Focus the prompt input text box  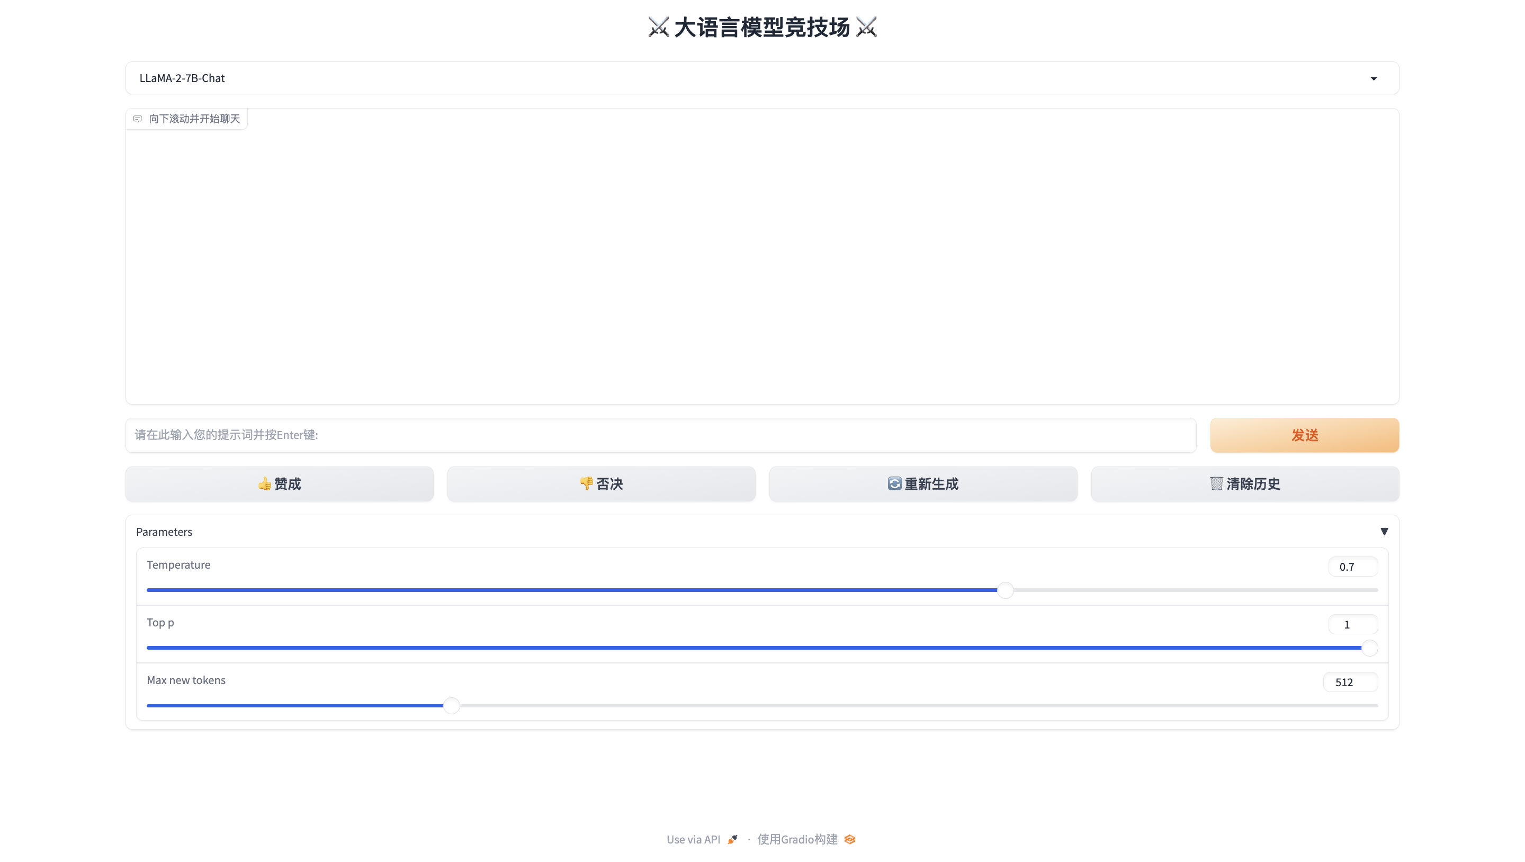tap(660, 435)
